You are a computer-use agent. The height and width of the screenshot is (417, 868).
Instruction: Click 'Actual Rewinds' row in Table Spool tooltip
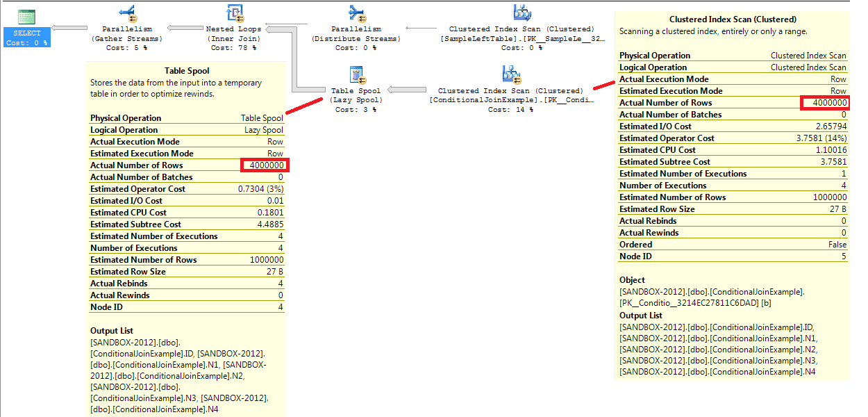187,295
